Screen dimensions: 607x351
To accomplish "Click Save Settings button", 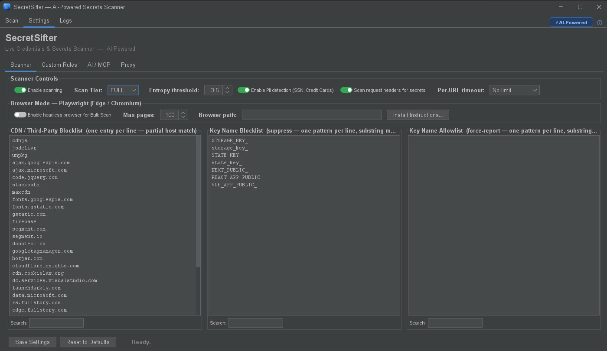I will coord(33,342).
